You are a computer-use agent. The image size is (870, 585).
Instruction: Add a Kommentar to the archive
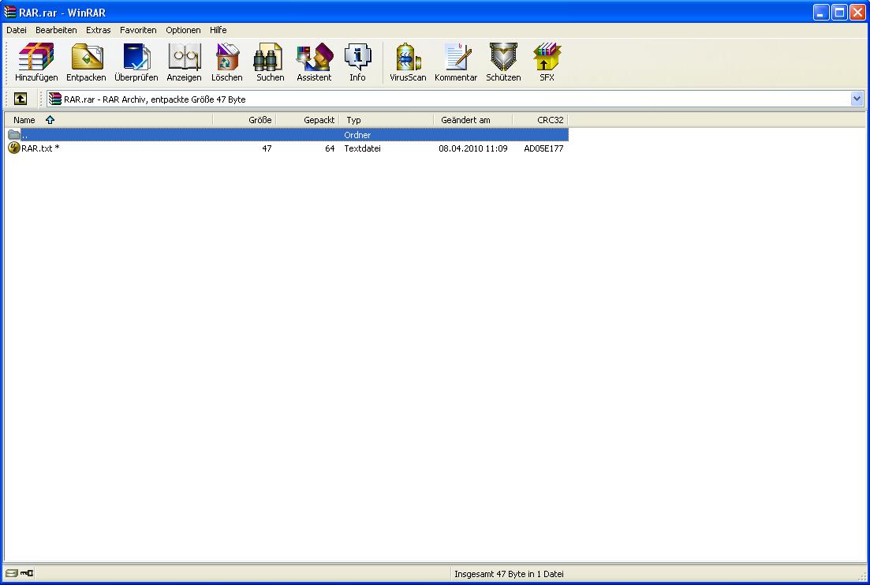coord(456,62)
